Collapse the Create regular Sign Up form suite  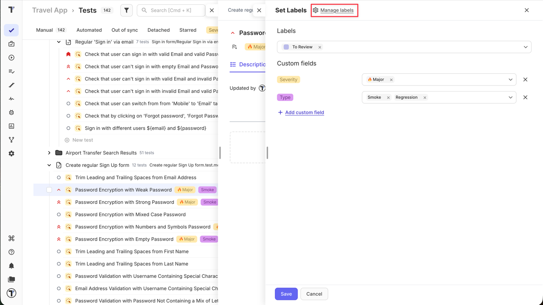pyautogui.click(x=49, y=165)
